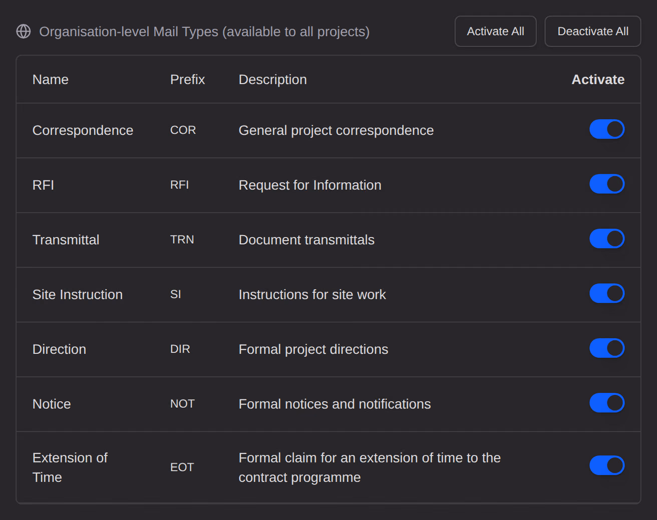Click the TRN prefix cell
657x520 pixels.
click(x=182, y=240)
